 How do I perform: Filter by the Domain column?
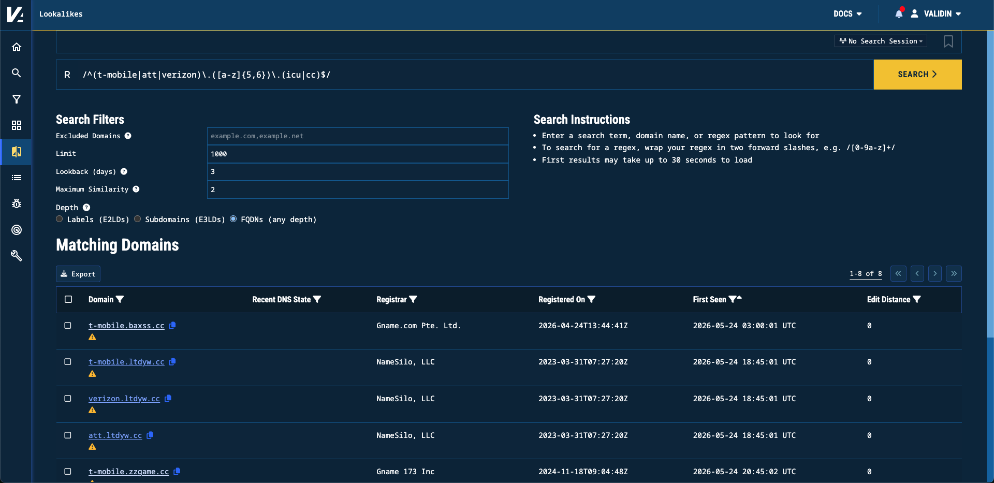[x=120, y=299]
